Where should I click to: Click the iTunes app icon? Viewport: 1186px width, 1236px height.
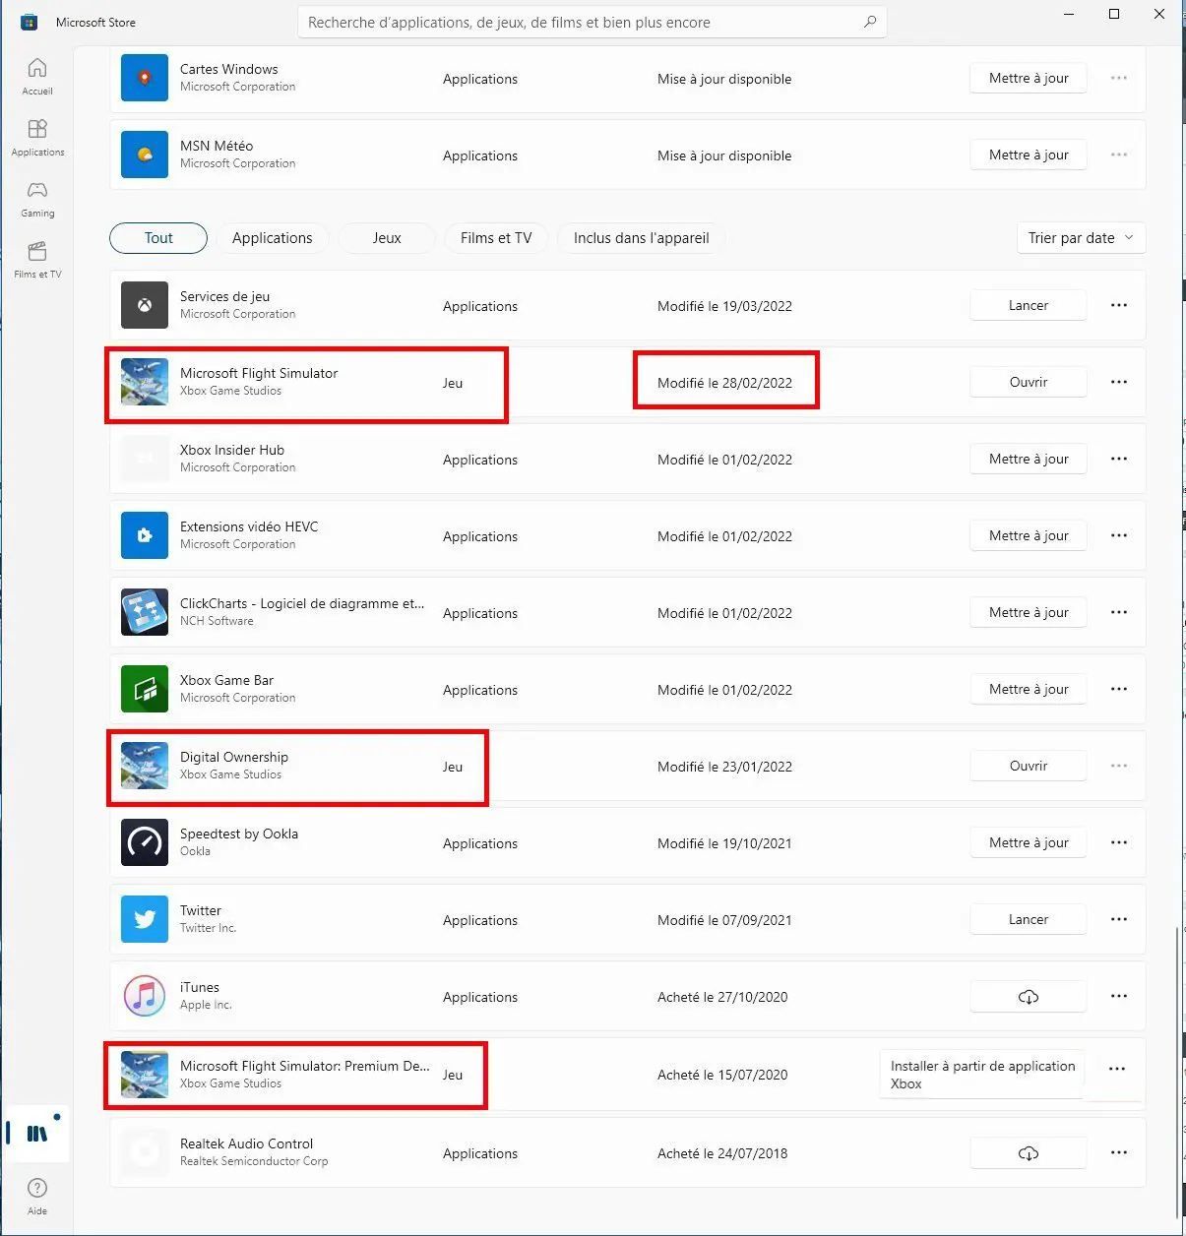tap(145, 996)
